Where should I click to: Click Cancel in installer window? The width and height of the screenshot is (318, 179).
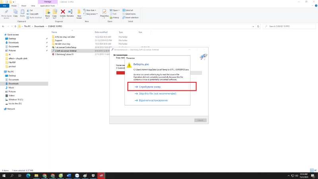[x=200, y=121]
